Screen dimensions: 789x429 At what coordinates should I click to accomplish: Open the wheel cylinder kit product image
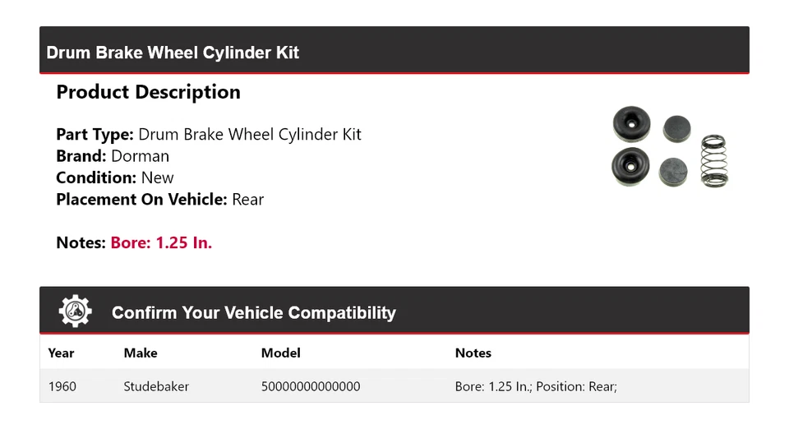[x=670, y=148]
